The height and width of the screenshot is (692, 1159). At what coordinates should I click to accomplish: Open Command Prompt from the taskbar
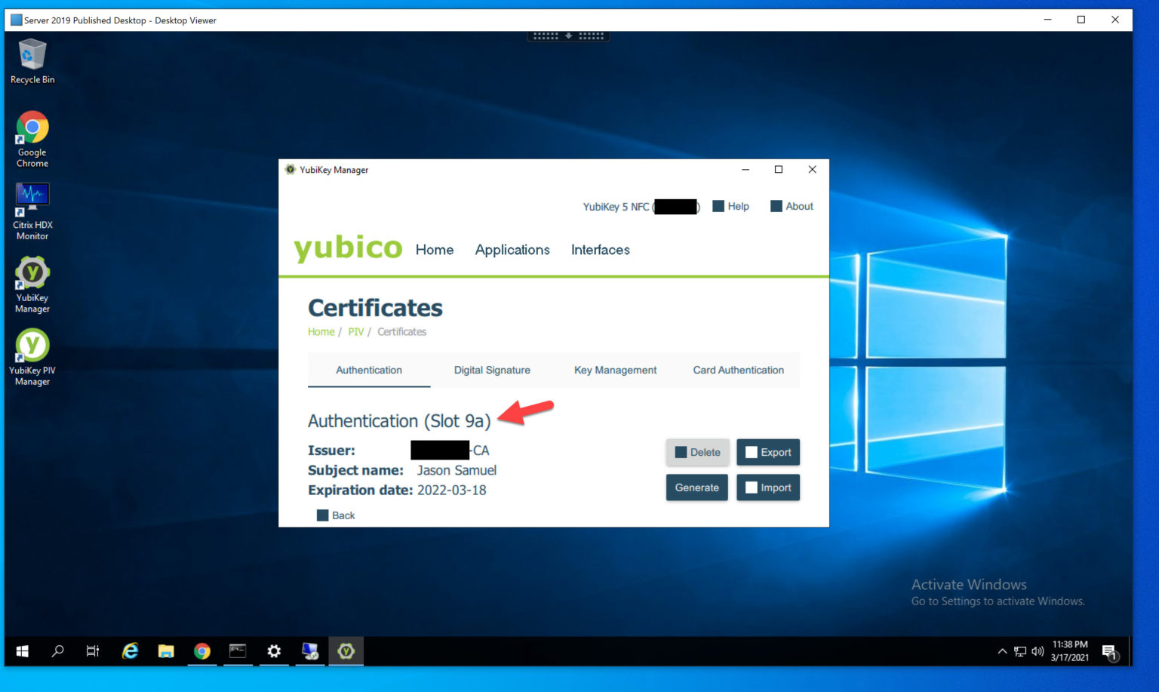pyautogui.click(x=238, y=650)
